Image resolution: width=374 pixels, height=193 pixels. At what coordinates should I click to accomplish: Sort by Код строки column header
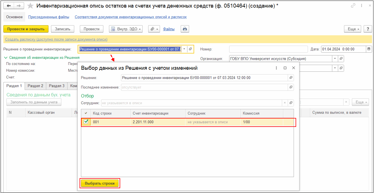[110, 113]
